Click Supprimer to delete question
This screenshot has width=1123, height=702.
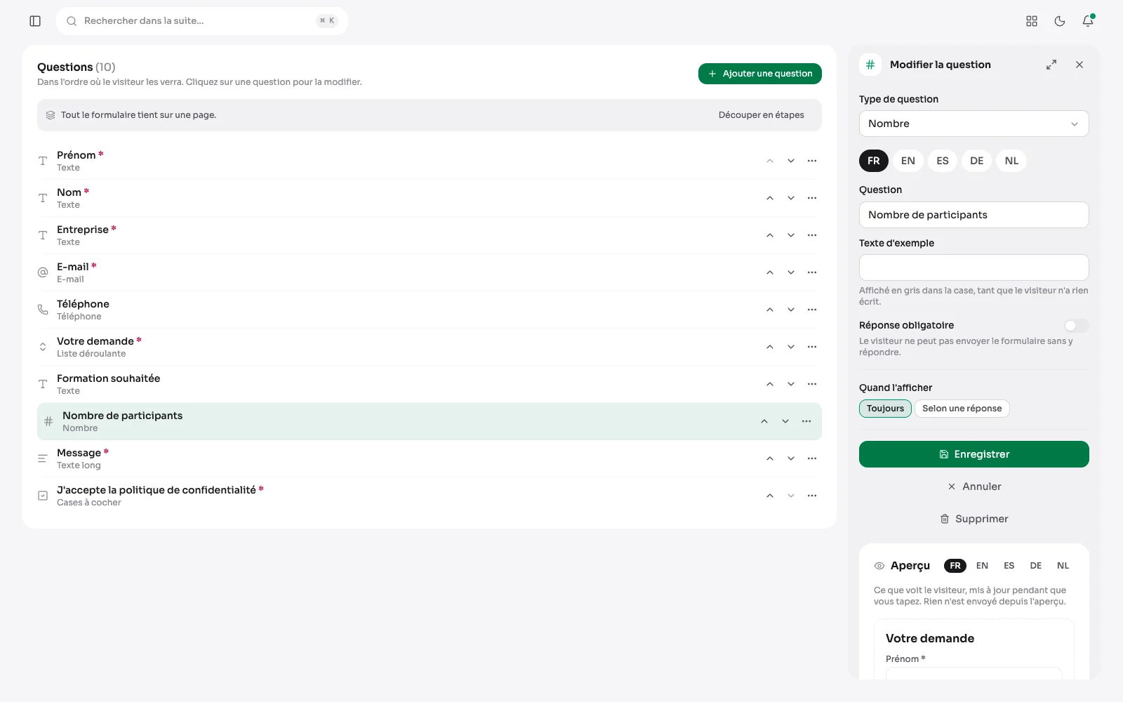click(x=974, y=519)
